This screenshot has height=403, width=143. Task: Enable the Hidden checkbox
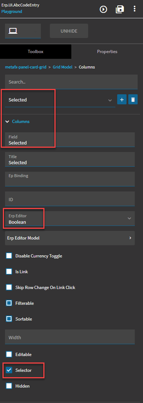click(x=9, y=386)
